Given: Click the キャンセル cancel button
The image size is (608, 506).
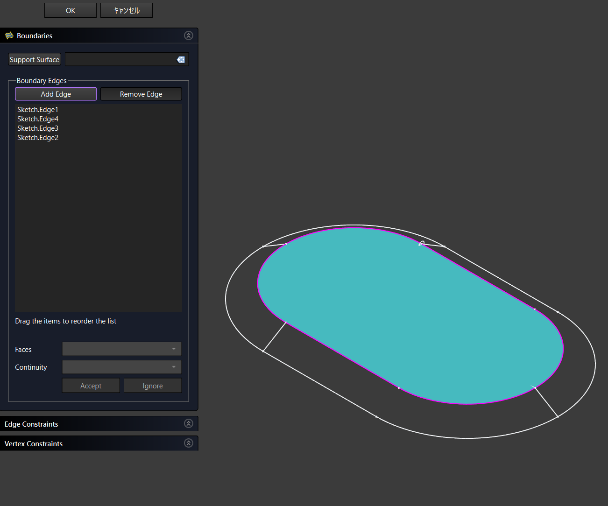Looking at the screenshot, I should pyautogui.click(x=126, y=10).
